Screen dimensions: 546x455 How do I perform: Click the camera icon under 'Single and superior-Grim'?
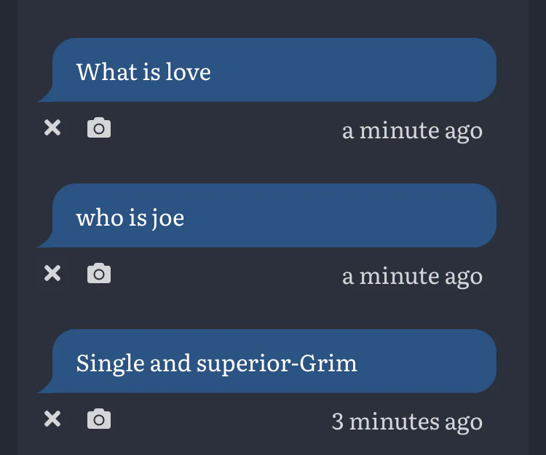coord(99,419)
